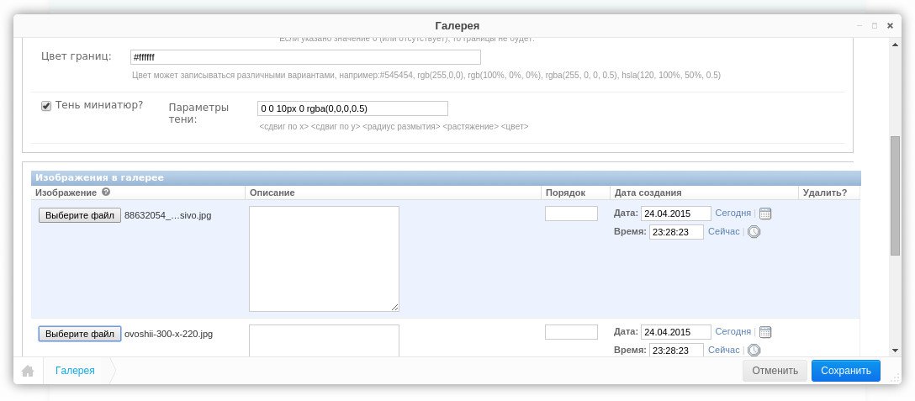Focus the Цвет границ color field
915x401 pixels.
pyautogui.click(x=305, y=57)
